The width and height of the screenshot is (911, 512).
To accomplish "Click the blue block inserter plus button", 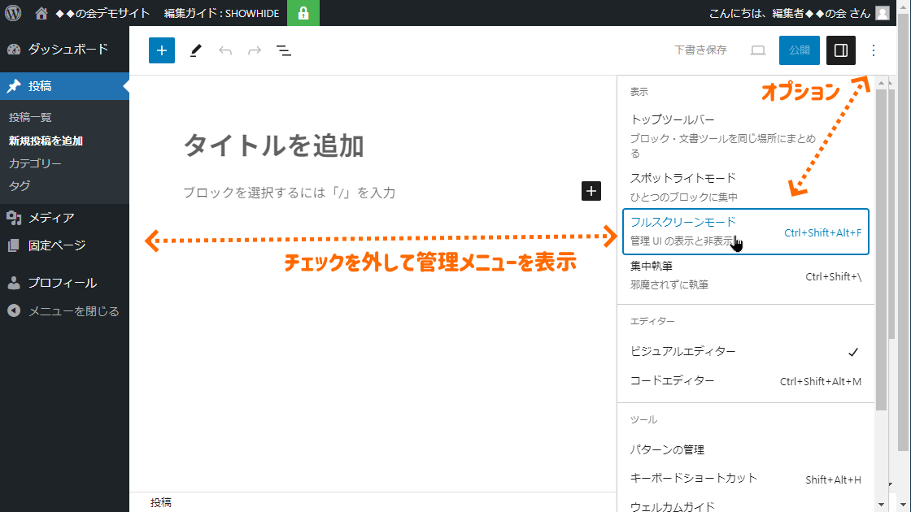I will 162,50.
